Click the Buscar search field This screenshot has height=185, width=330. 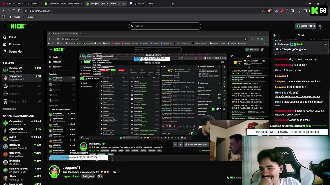(165, 26)
